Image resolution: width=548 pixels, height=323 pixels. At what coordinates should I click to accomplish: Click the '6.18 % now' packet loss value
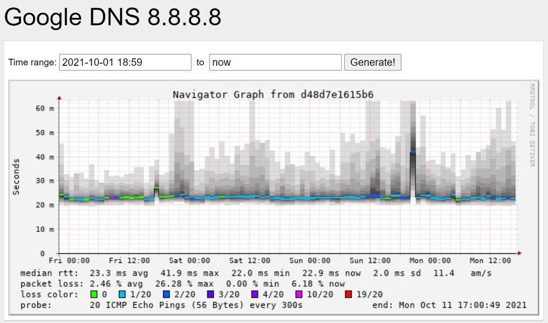coord(318,284)
